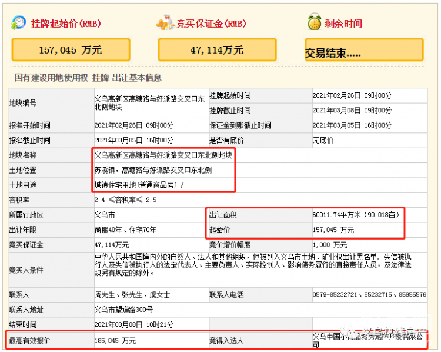Click the 交易结束 status box

pyautogui.click(x=363, y=51)
